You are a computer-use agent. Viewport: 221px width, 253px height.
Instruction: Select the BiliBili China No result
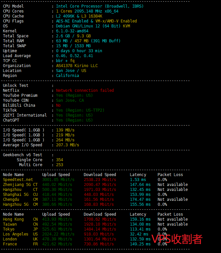tap(58, 105)
